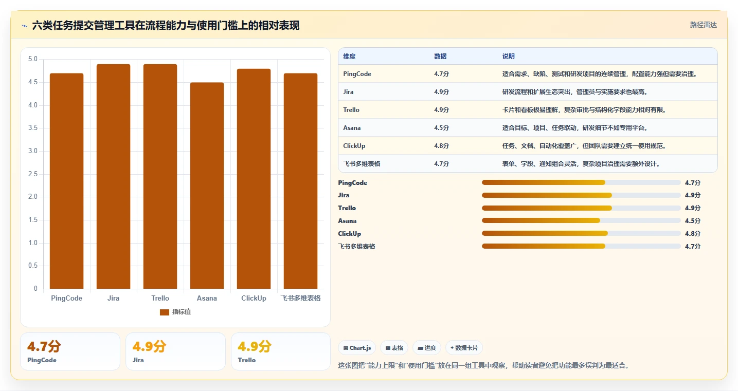Click the 4.8分 cell in ClickUp table row
This screenshot has height=391, width=738.
pyautogui.click(x=442, y=146)
